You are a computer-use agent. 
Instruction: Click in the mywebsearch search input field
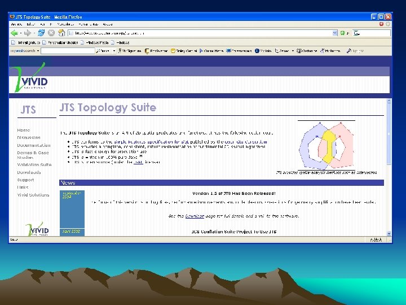pos(68,51)
